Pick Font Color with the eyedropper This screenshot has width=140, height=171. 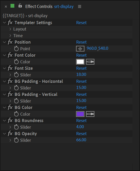point(90,62)
